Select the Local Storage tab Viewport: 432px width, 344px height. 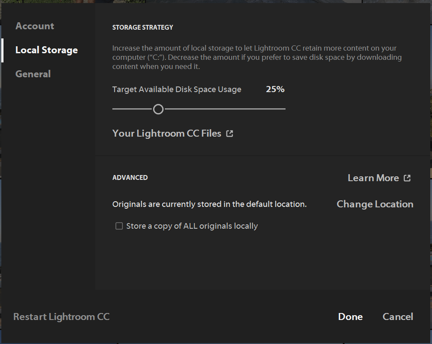pyautogui.click(x=46, y=50)
